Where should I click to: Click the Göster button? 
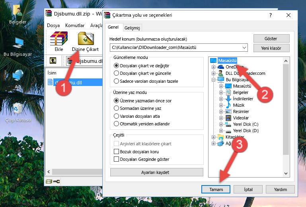click(271, 39)
